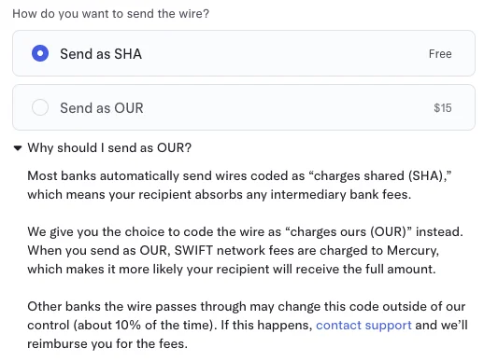Click the line mentioning Mercury

pos(234,250)
